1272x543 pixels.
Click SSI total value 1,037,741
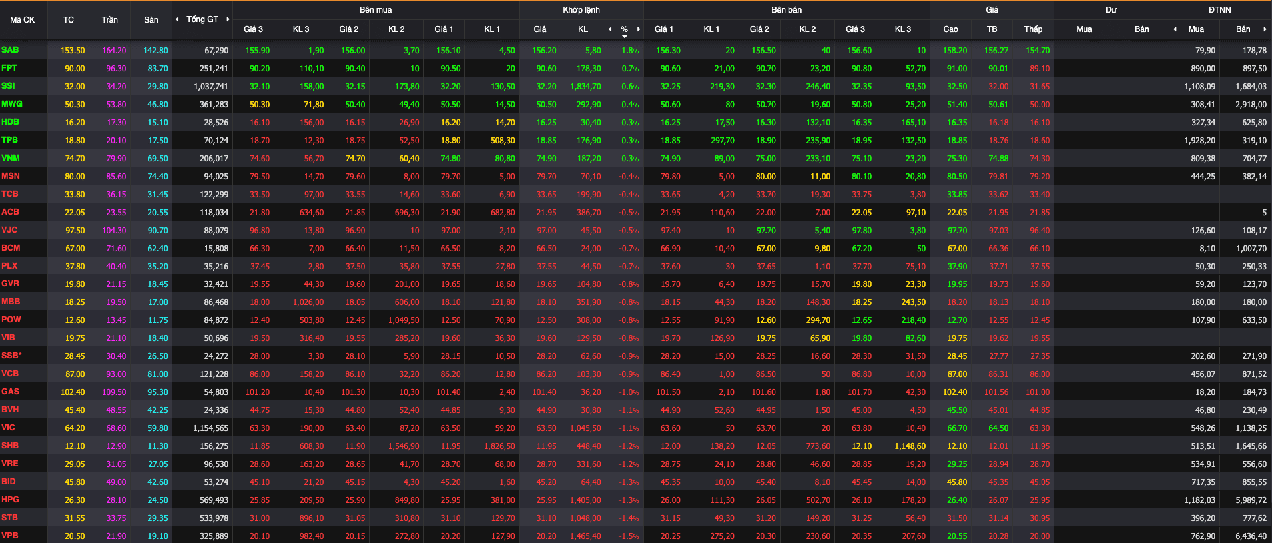coord(211,87)
